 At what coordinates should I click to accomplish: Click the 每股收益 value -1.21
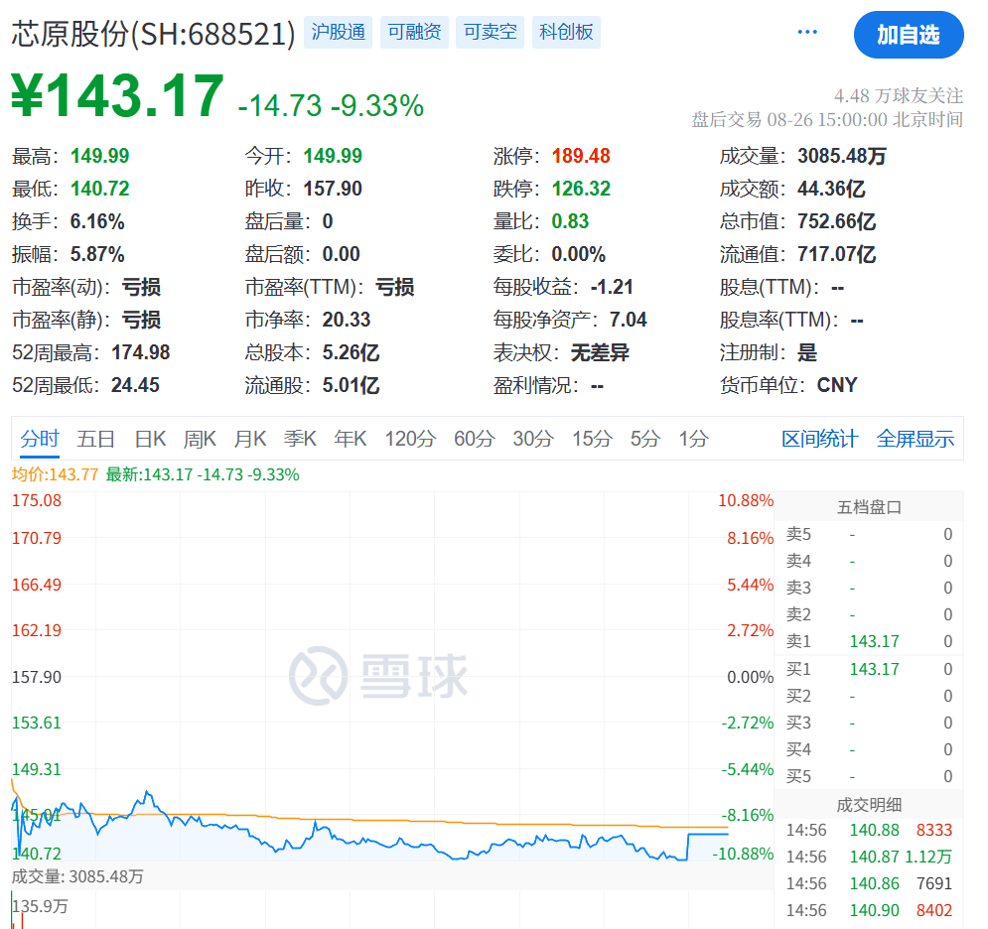[x=612, y=287]
